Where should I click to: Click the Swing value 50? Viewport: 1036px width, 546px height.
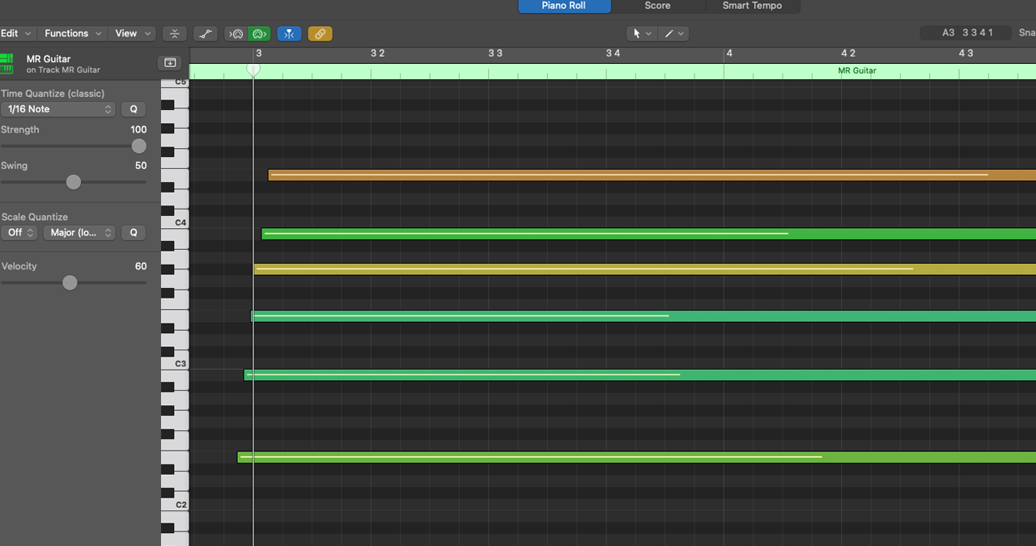click(x=141, y=166)
